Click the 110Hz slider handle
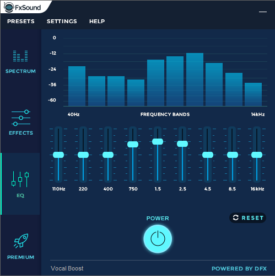Viewport: 275px width, 276px height. click(58, 155)
